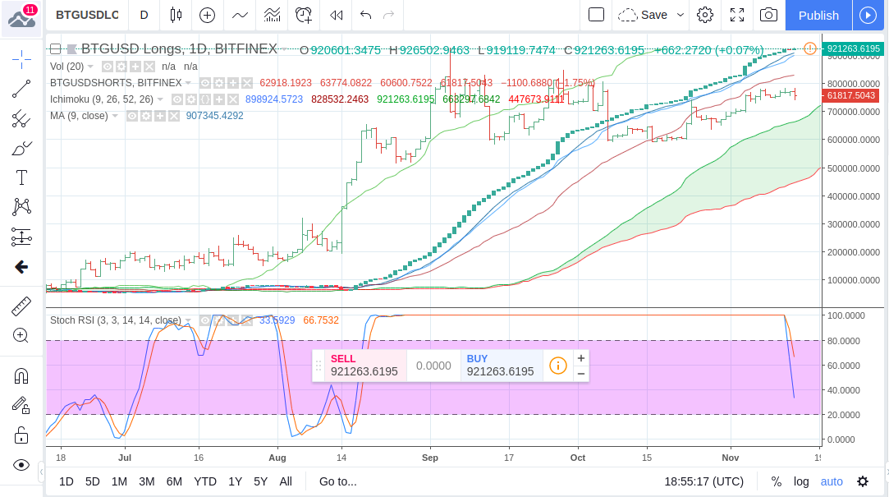
Task: Switch to the YTD range tab
Action: [205, 481]
